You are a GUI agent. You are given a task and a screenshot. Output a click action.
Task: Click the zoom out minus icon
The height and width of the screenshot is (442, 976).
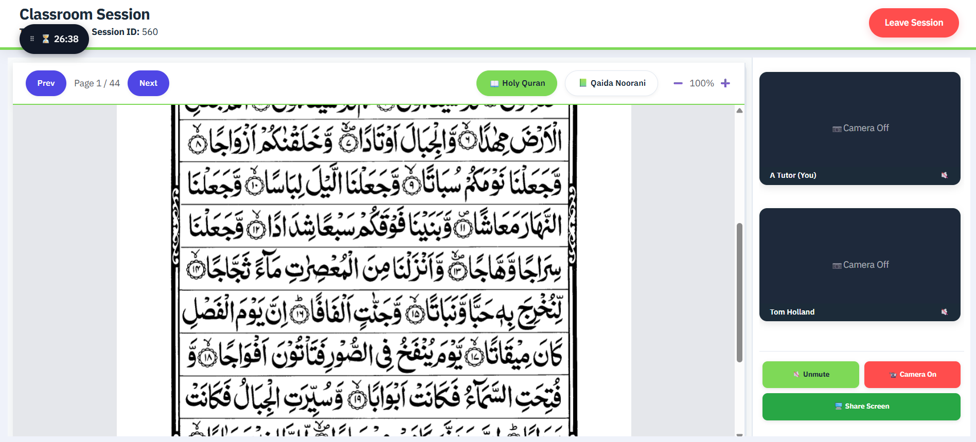click(678, 83)
